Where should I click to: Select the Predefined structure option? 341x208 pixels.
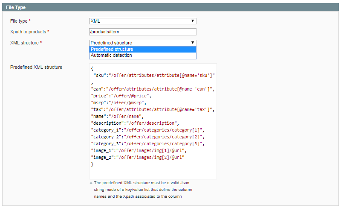[143, 49]
